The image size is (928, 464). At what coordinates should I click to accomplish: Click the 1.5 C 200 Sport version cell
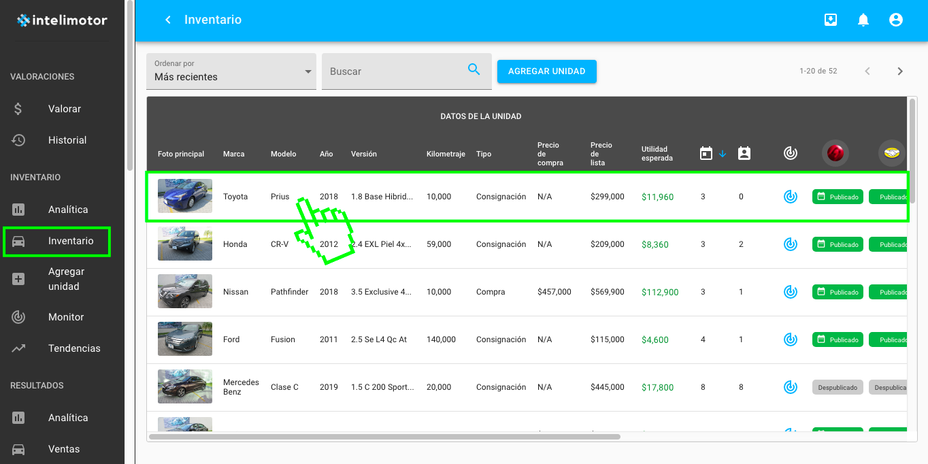[x=382, y=387]
